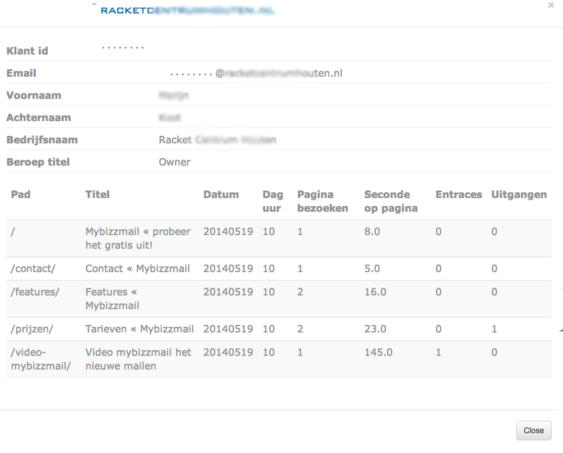Select seconds value 145.0

click(x=378, y=352)
